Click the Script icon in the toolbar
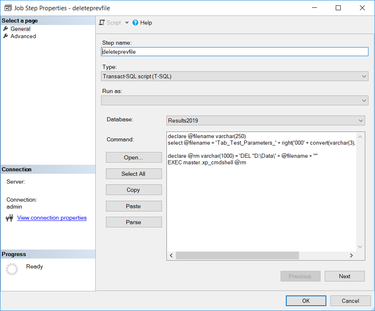The height and width of the screenshot is (311, 375). click(101, 23)
